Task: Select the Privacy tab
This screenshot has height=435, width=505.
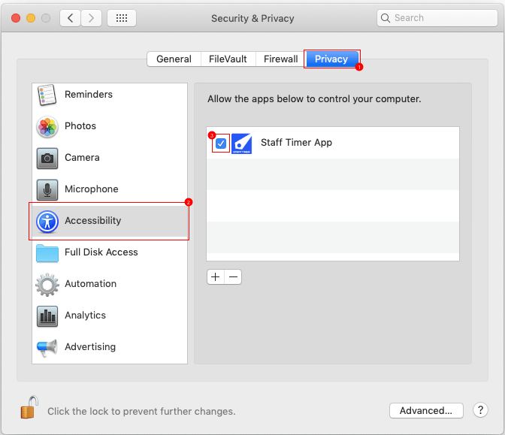Action: tap(331, 59)
